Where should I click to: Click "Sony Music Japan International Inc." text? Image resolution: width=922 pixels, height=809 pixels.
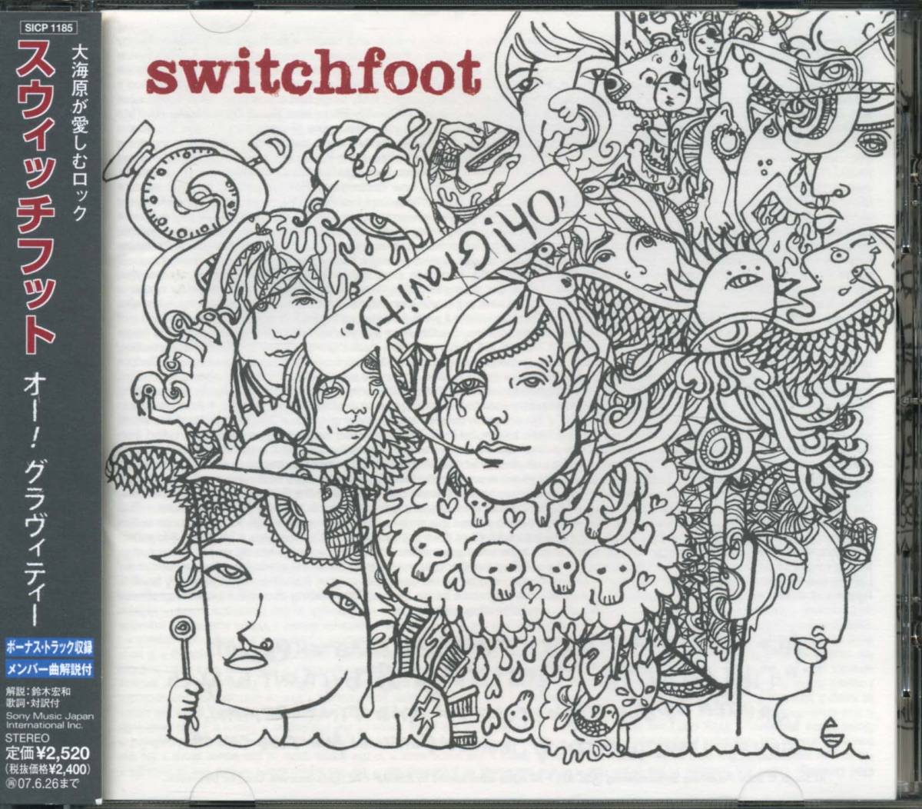click(x=49, y=721)
